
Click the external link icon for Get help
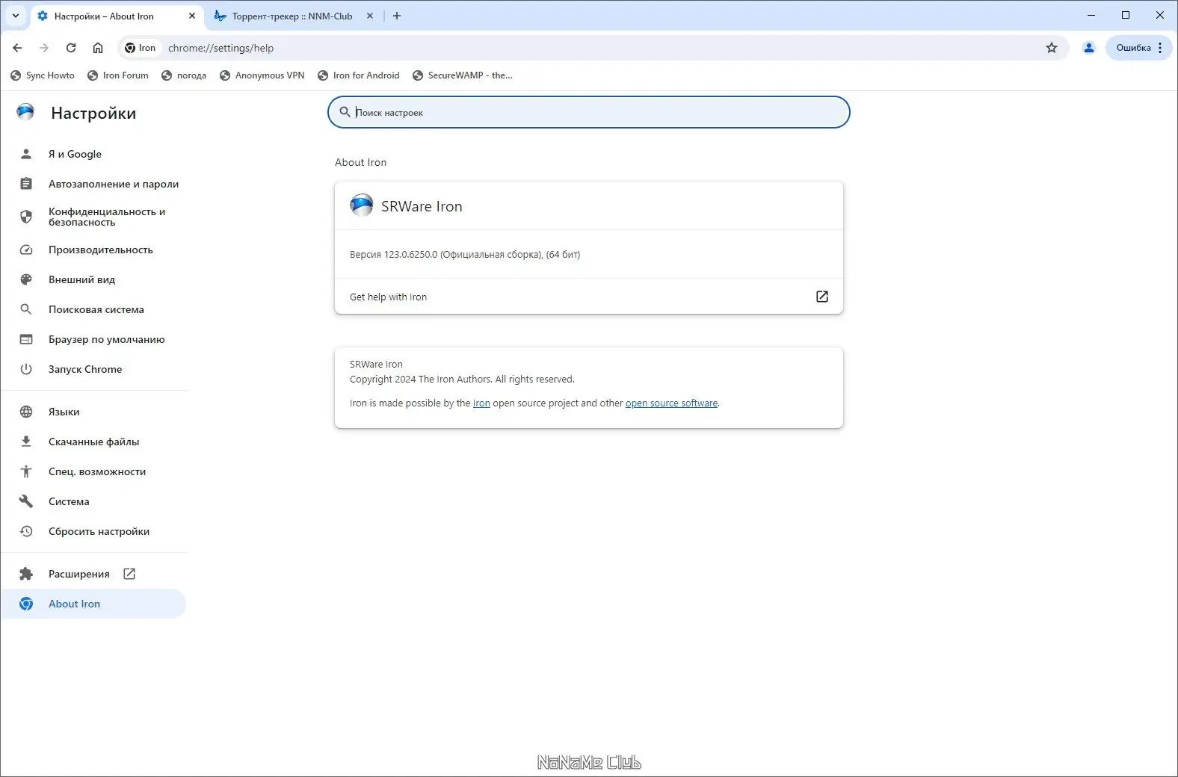point(822,297)
